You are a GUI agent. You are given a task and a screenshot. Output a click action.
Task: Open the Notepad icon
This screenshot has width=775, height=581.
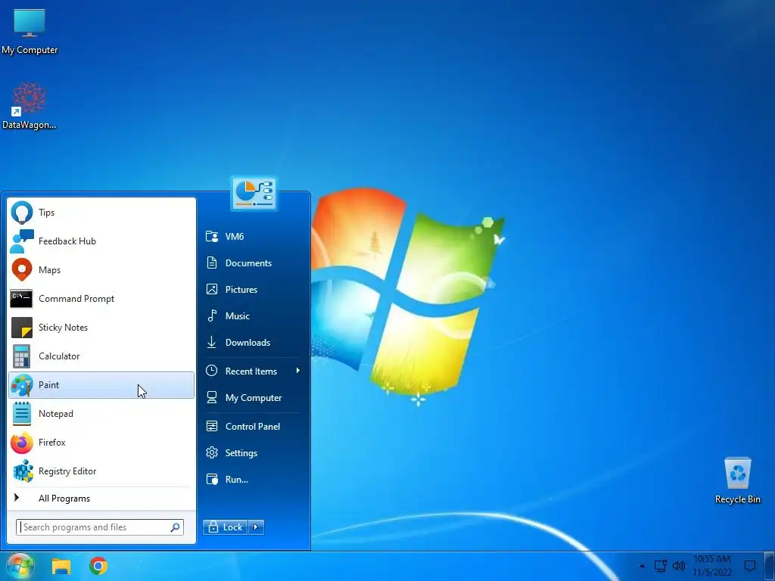pos(22,414)
